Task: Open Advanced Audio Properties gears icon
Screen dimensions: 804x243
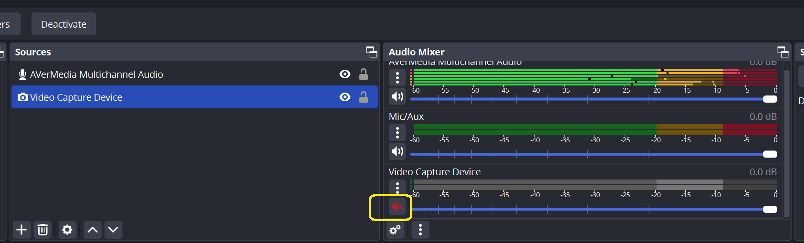Action: click(x=396, y=230)
